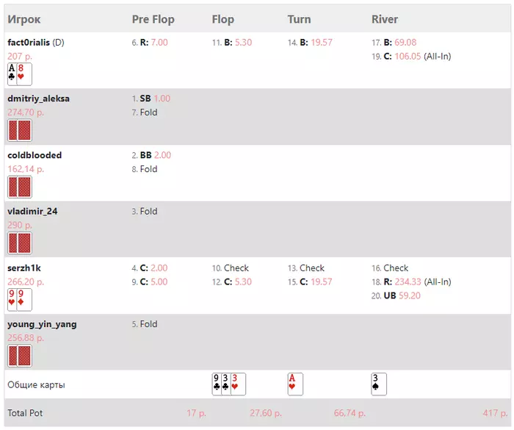The image size is (514, 430).
Task: Click the 9 of clubs flop card
Action: (217, 384)
